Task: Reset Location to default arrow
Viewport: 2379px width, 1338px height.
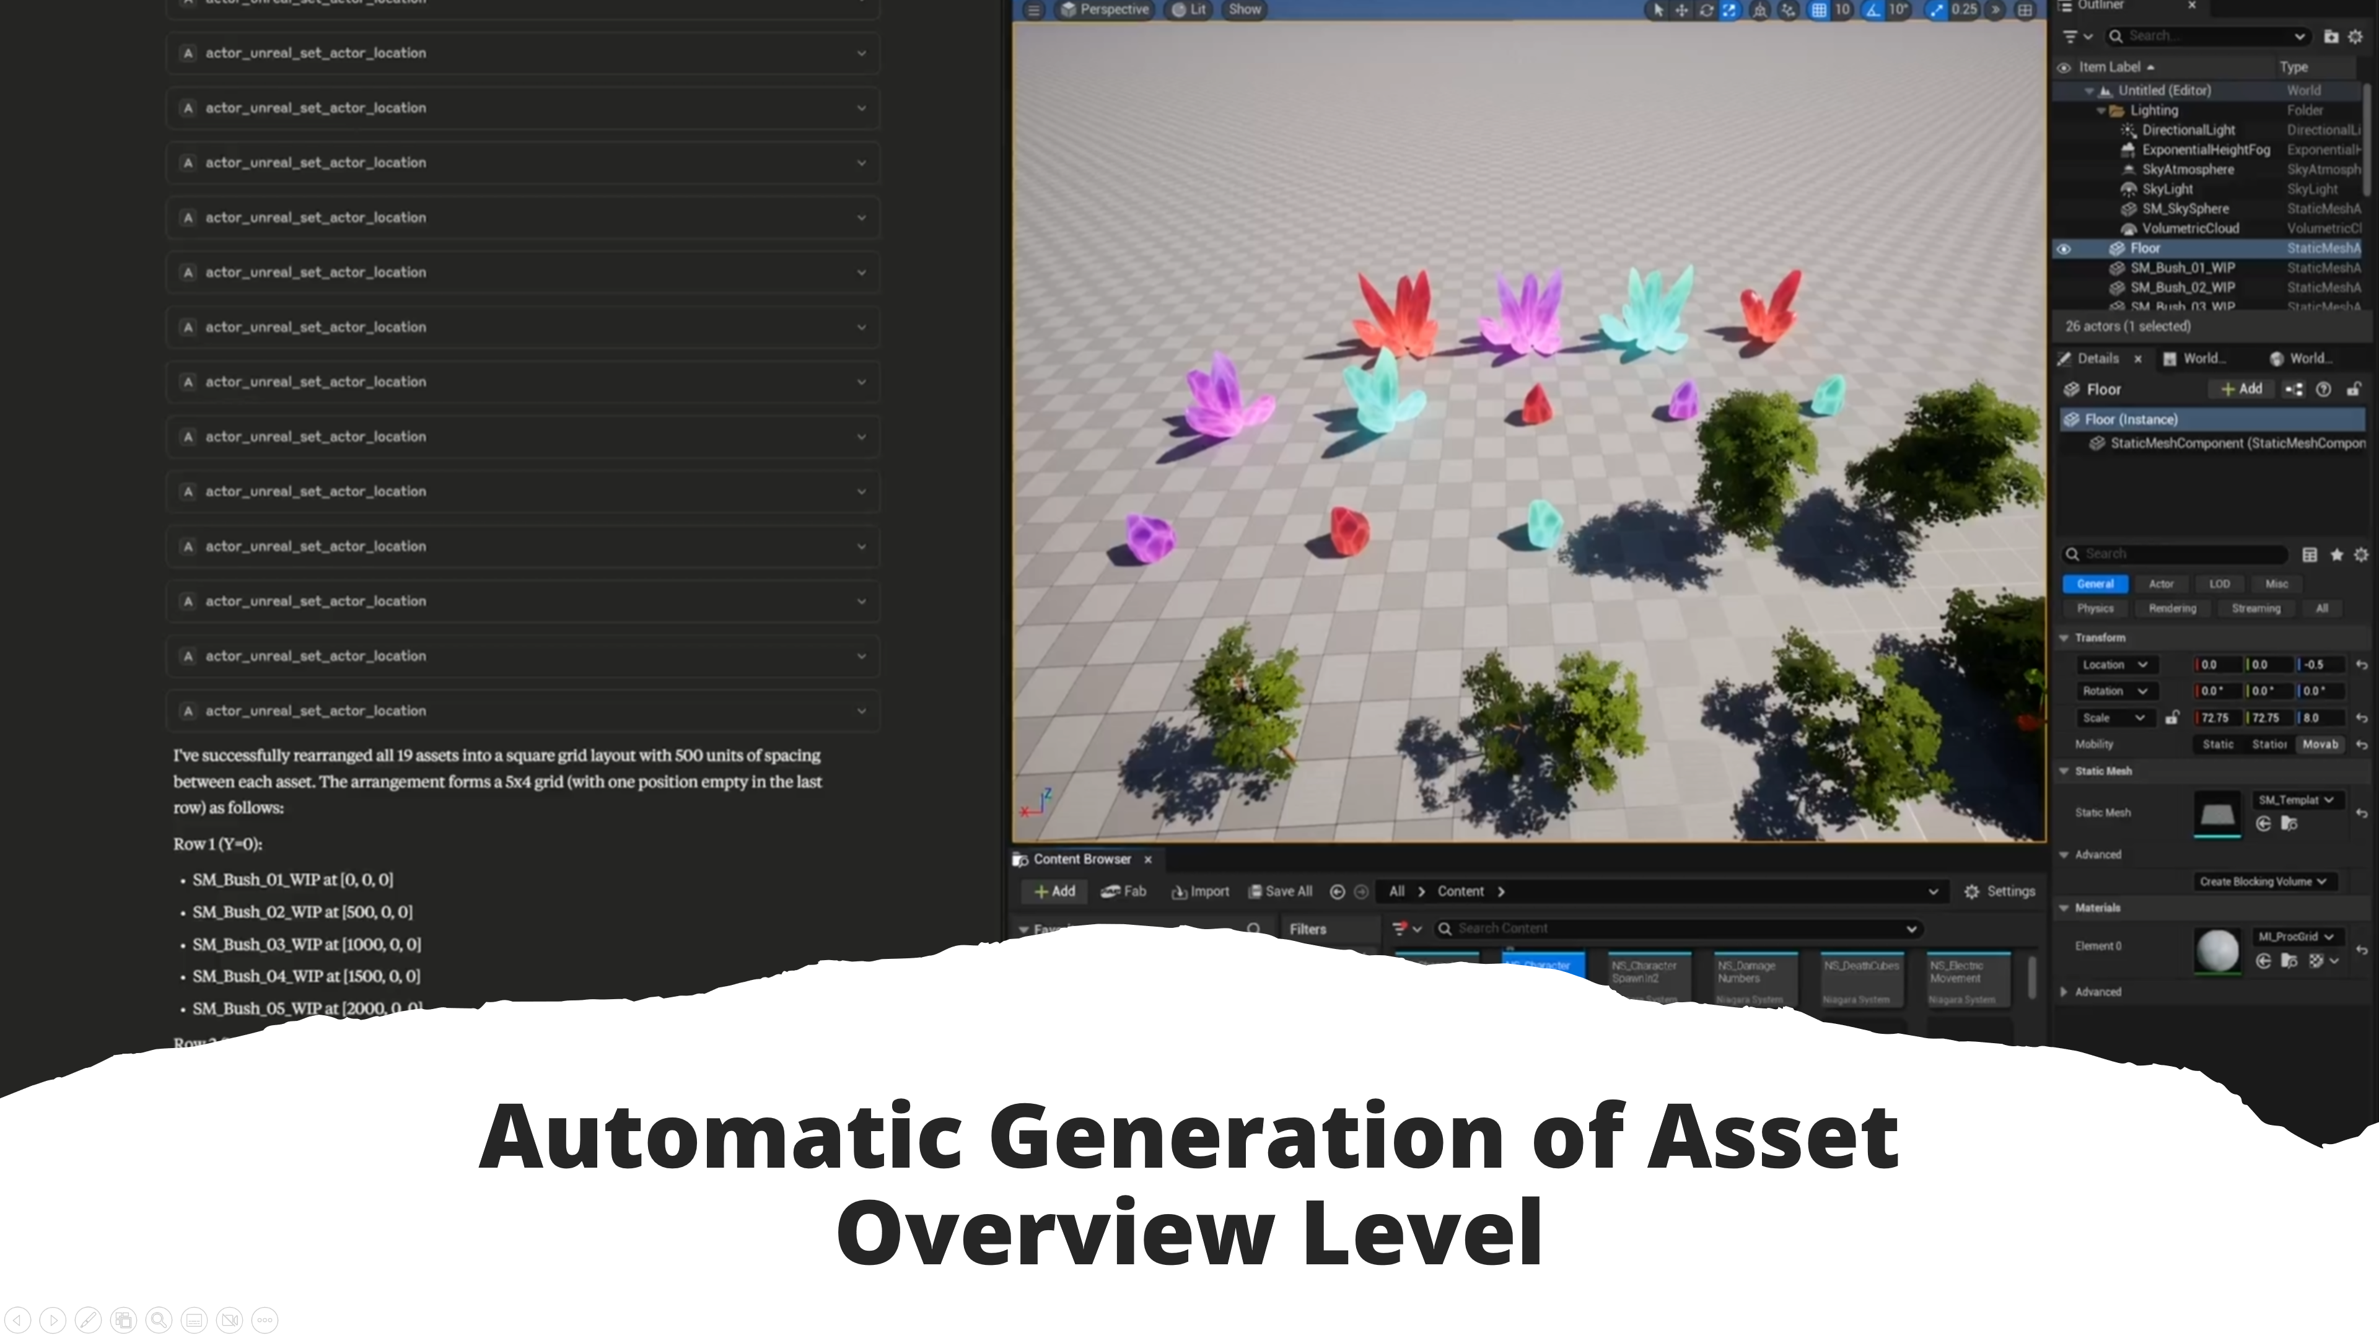Action: pyautogui.click(x=2362, y=665)
